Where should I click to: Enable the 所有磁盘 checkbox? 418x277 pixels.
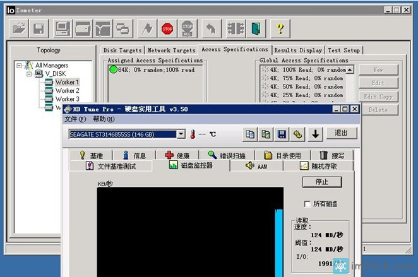(308, 204)
